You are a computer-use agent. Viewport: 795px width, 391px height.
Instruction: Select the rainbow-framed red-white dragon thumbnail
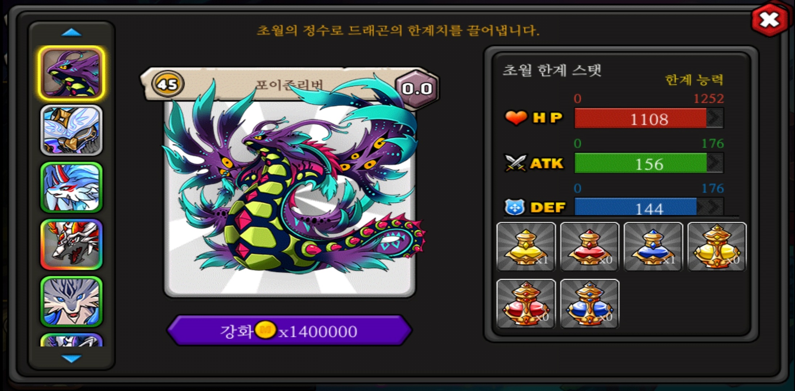[71, 245]
